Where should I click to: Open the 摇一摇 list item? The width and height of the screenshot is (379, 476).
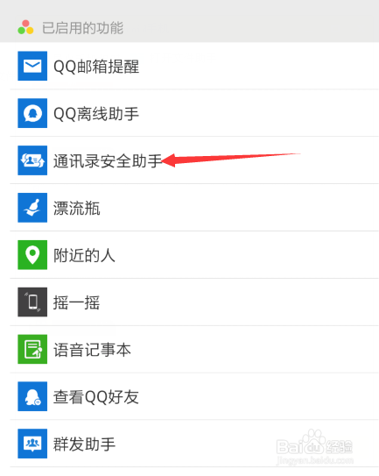click(x=194, y=302)
